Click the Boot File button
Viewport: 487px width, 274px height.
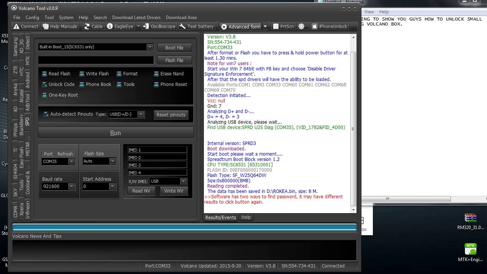click(x=174, y=48)
